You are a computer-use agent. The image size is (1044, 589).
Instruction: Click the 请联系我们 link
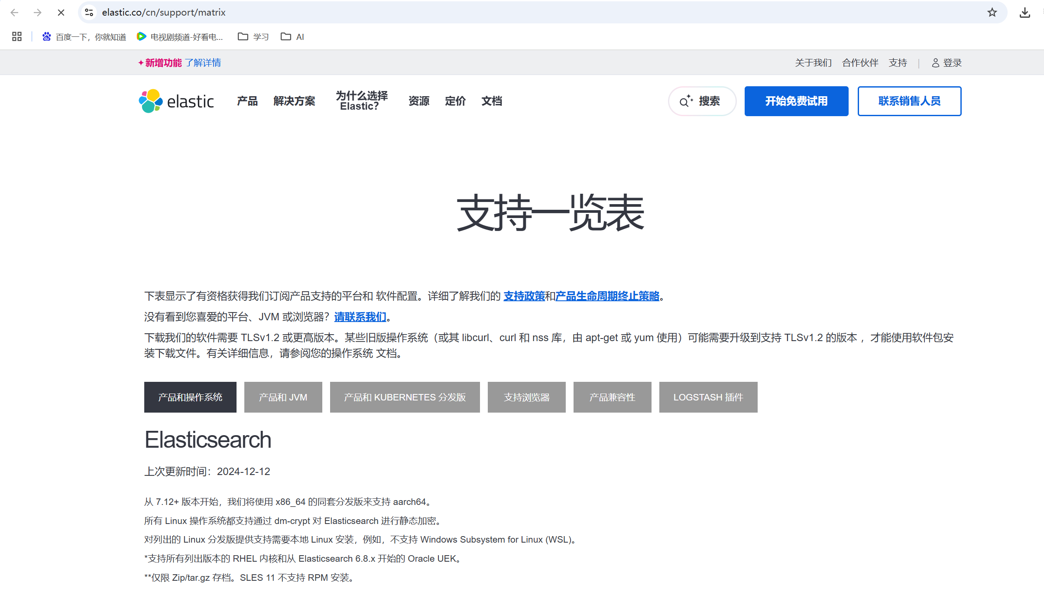(x=360, y=317)
